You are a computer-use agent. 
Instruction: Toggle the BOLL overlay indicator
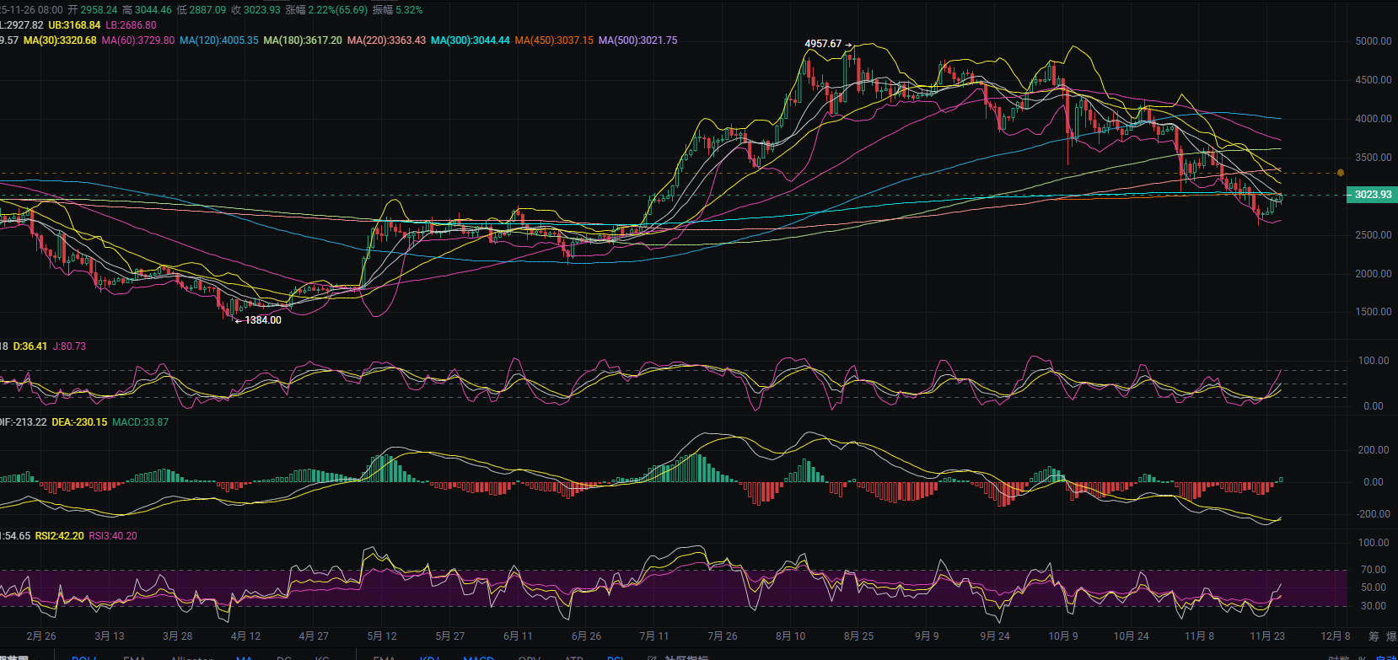[84, 657]
